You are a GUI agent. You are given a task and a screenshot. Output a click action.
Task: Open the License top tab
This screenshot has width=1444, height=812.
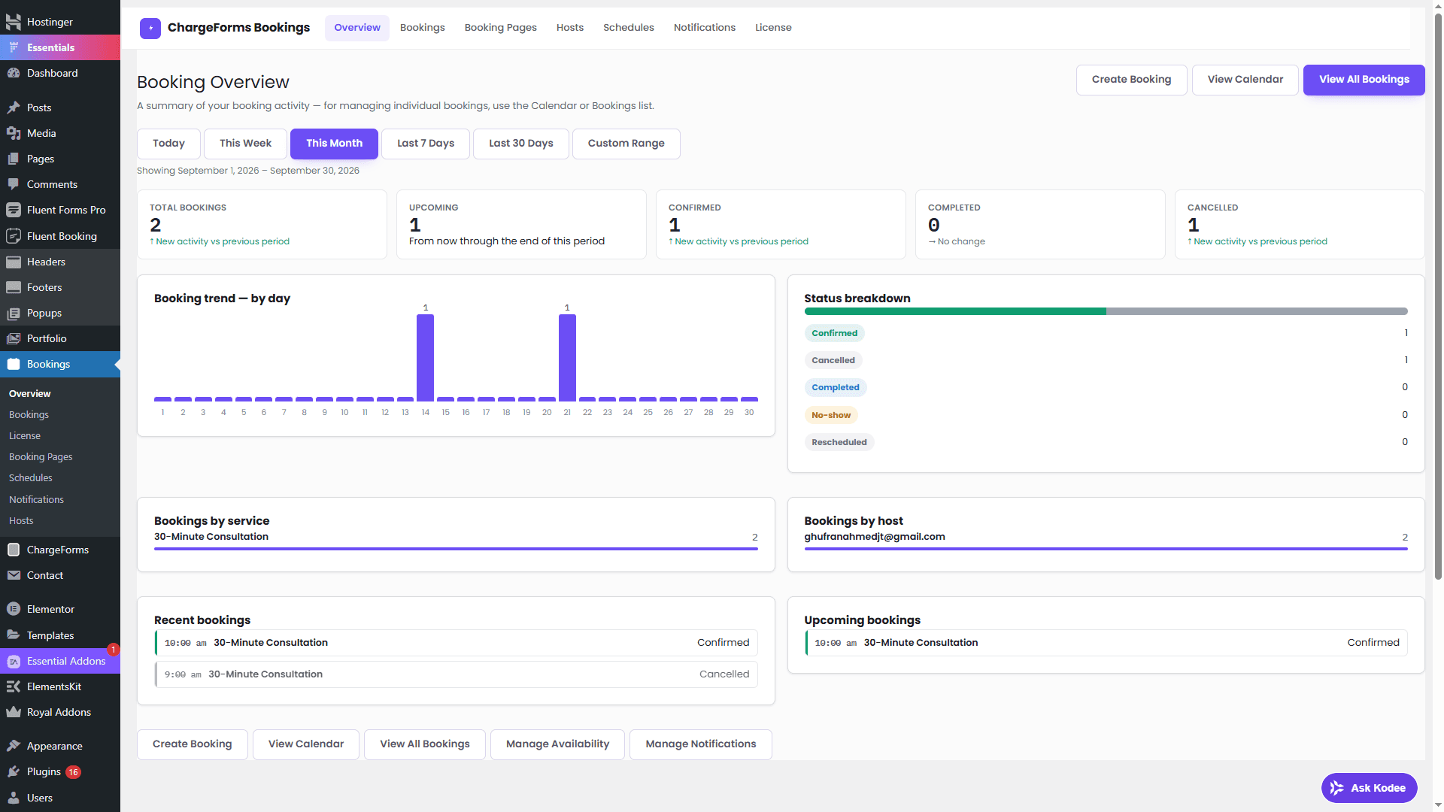(x=773, y=28)
